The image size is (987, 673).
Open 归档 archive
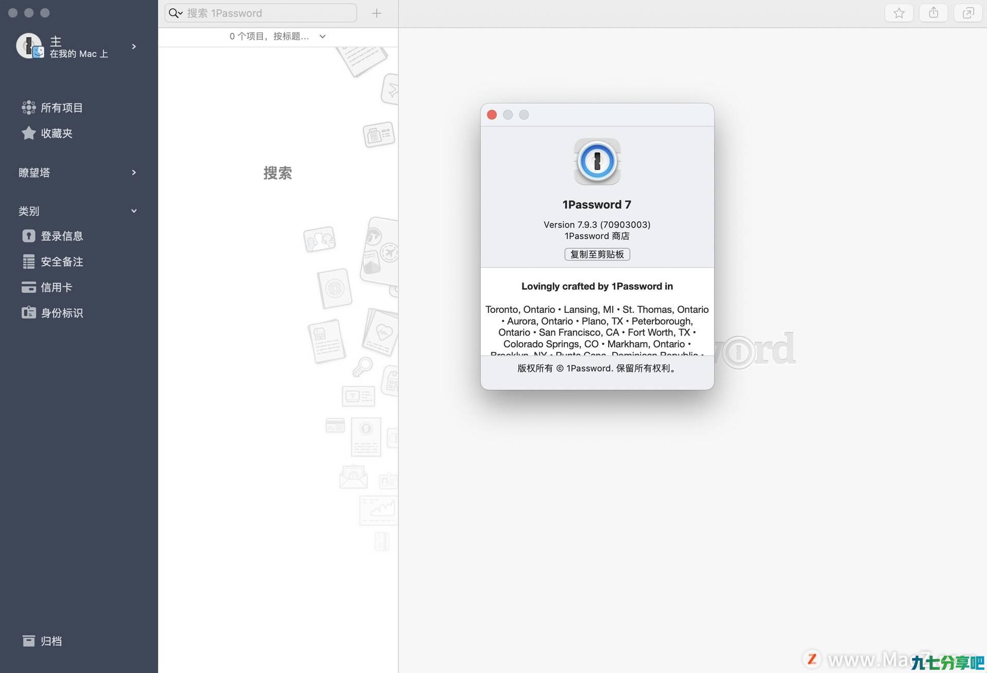pyautogui.click(x=51, y=641)
